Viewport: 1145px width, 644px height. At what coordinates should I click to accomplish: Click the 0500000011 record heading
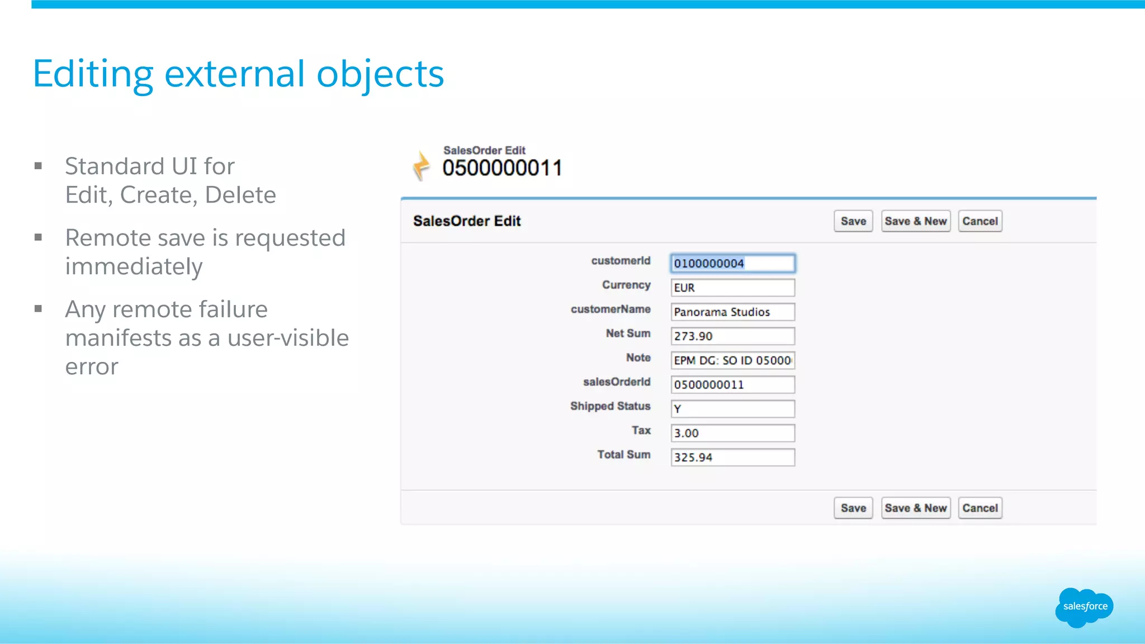(x=501, y=168)
